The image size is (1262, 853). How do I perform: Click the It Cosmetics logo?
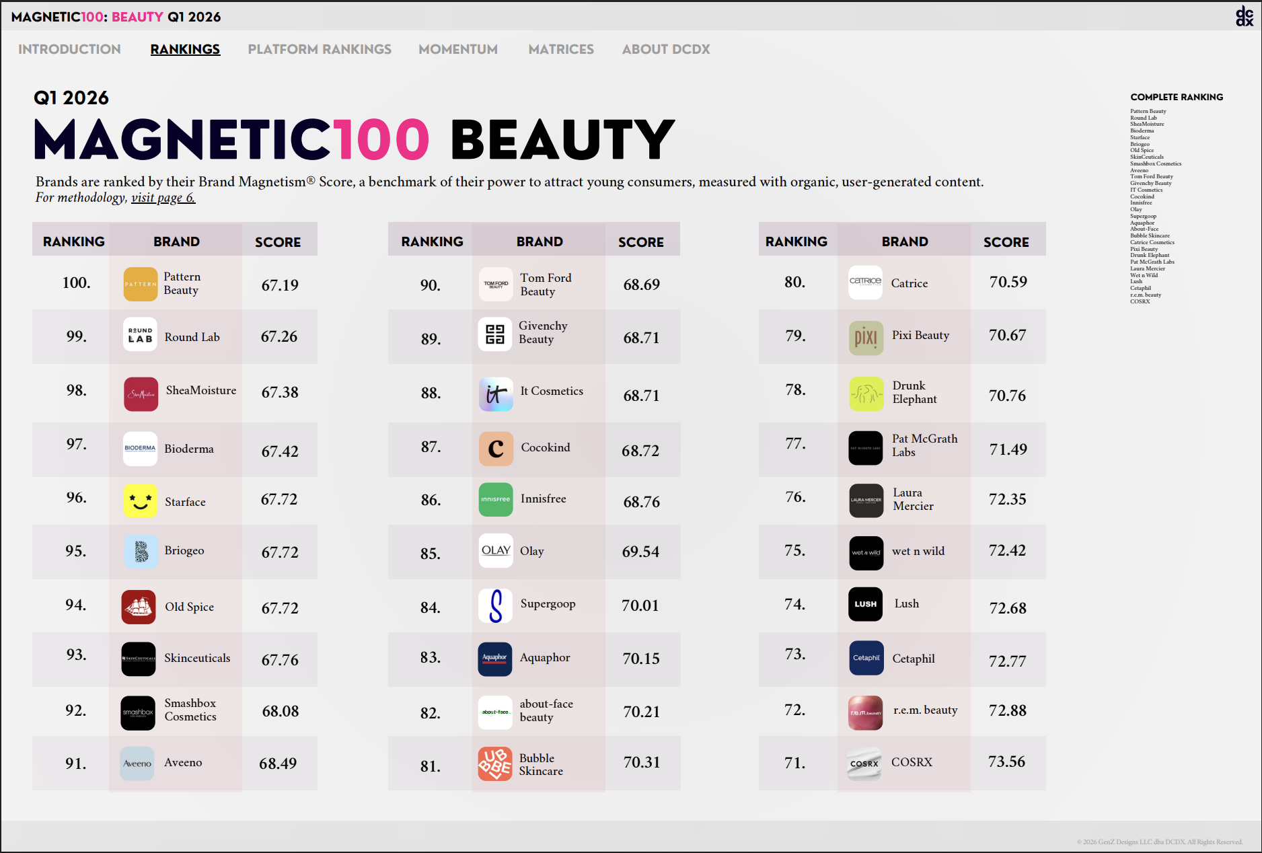point(496,394)
